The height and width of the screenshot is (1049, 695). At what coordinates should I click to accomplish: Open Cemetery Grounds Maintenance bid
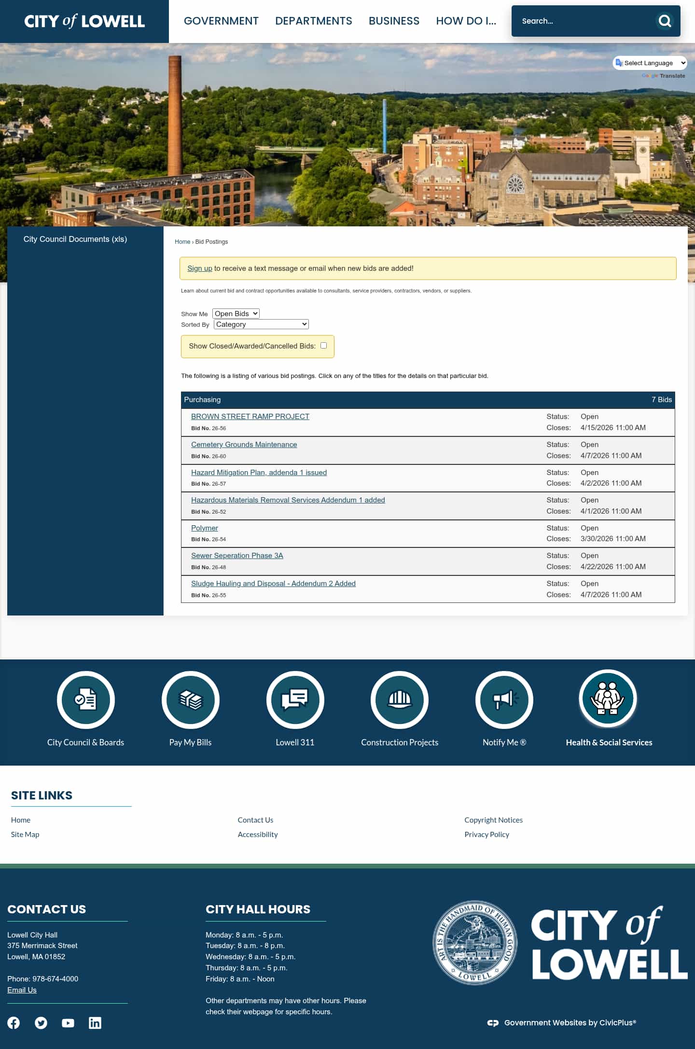(x=244, y=445)
